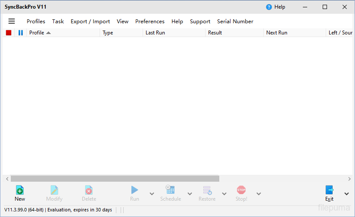Hit the red Stop! sign icon

(x=241, y=190)
